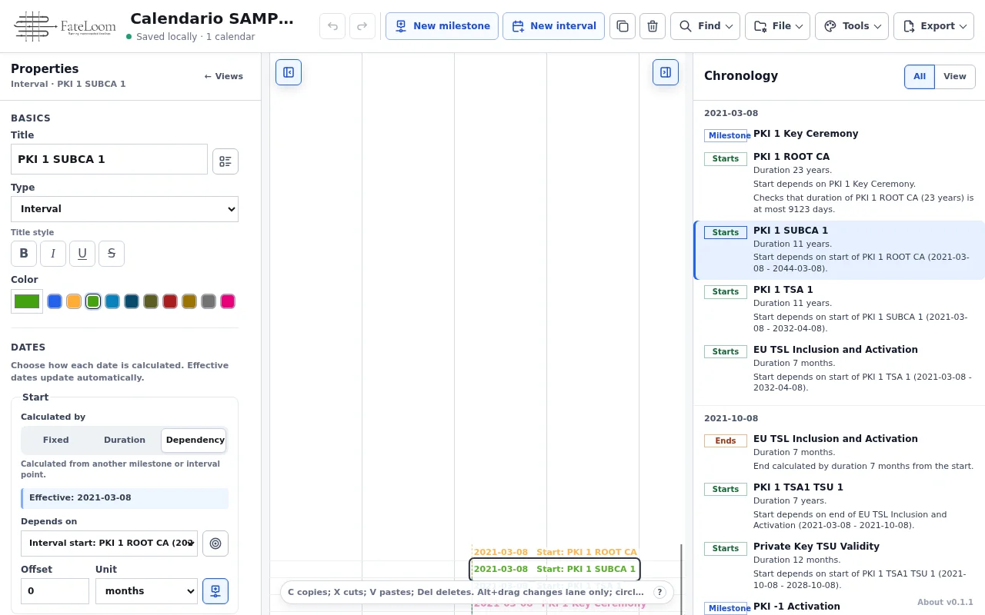Viewport: 985px width, 615px height.
Task: Open the offset Unit months dropdown
Action: [146, 591]
